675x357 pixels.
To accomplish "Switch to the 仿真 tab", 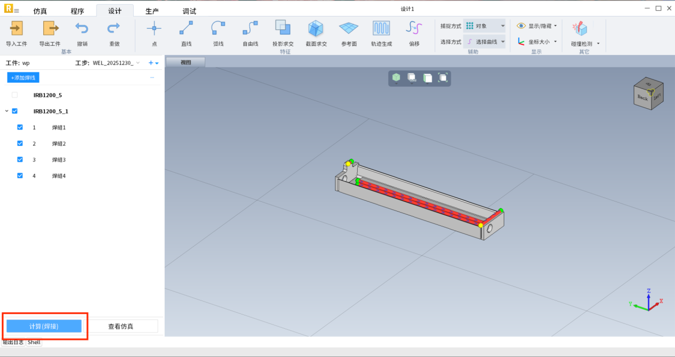I will click(x=40, y=11).
